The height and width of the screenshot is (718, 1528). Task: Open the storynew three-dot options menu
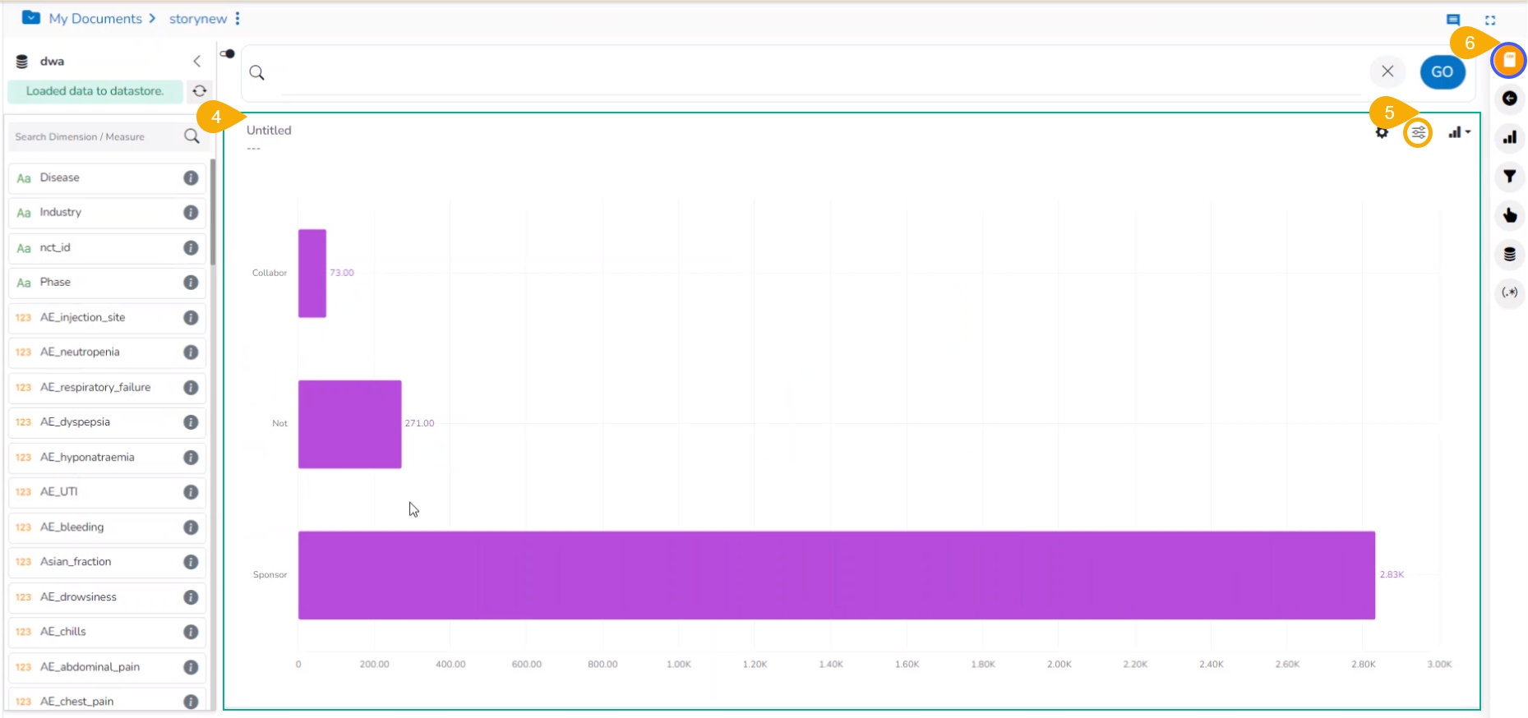pos(238,18)
